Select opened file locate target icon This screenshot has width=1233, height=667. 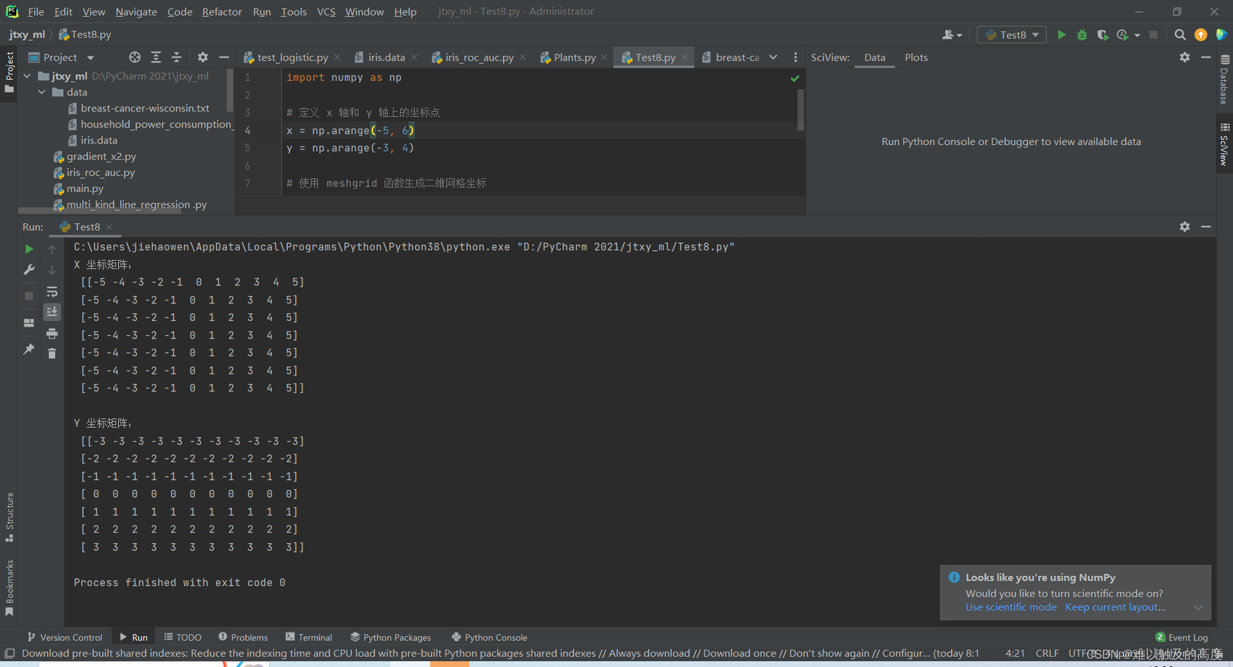point(135,57)
